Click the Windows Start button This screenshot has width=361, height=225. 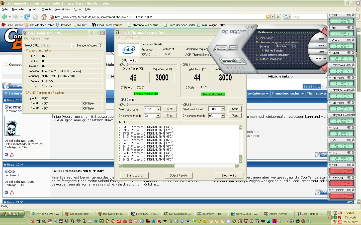coord(12,214)
